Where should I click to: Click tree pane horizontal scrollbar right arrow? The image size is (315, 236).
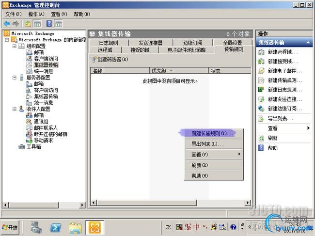coord(82,205)
